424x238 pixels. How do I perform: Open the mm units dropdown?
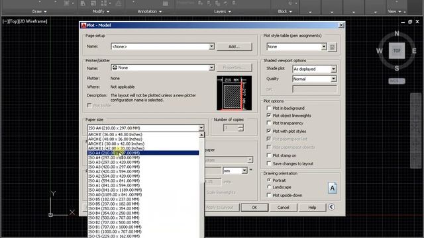244,171
